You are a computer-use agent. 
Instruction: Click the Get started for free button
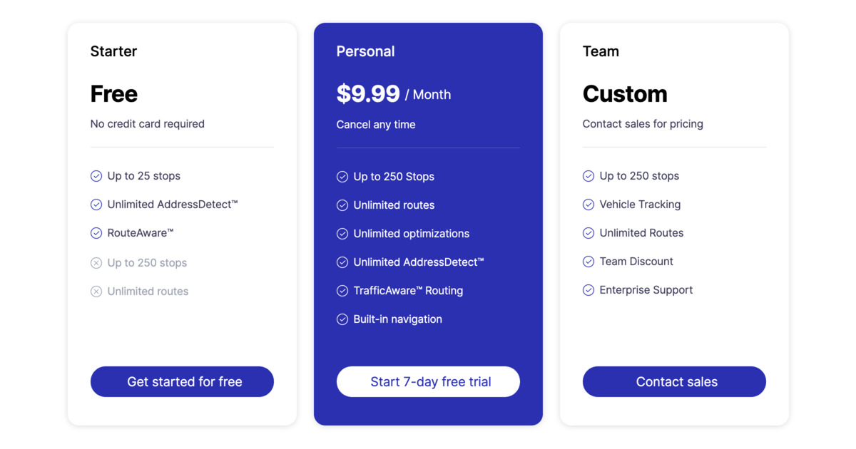182,381
